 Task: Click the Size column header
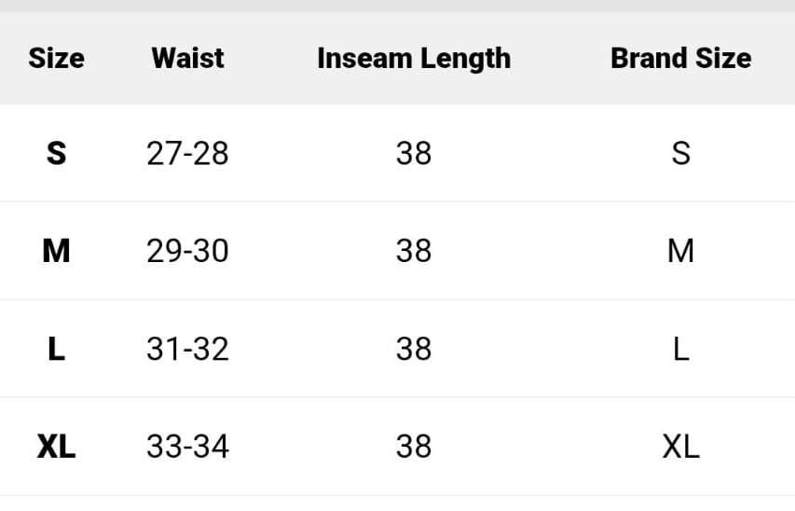56,58
